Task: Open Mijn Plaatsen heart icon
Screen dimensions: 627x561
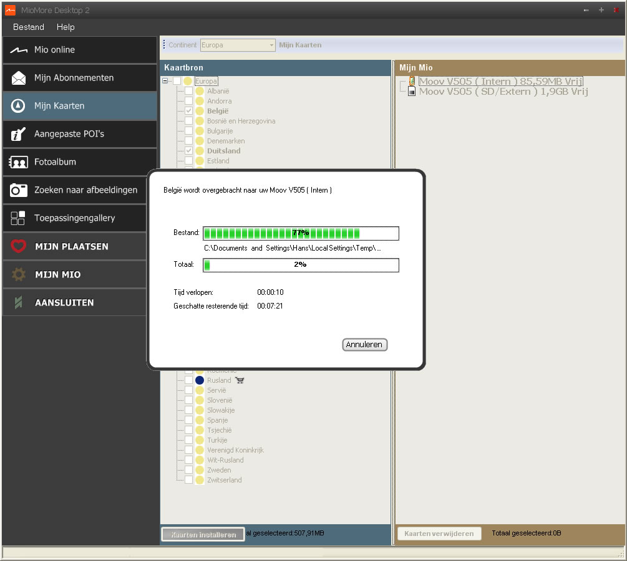Action: point(19,247)
